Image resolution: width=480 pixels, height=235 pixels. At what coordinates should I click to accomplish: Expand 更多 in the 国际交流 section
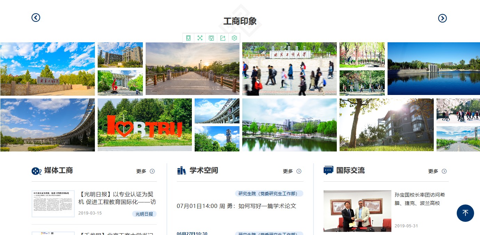(437, 171)
